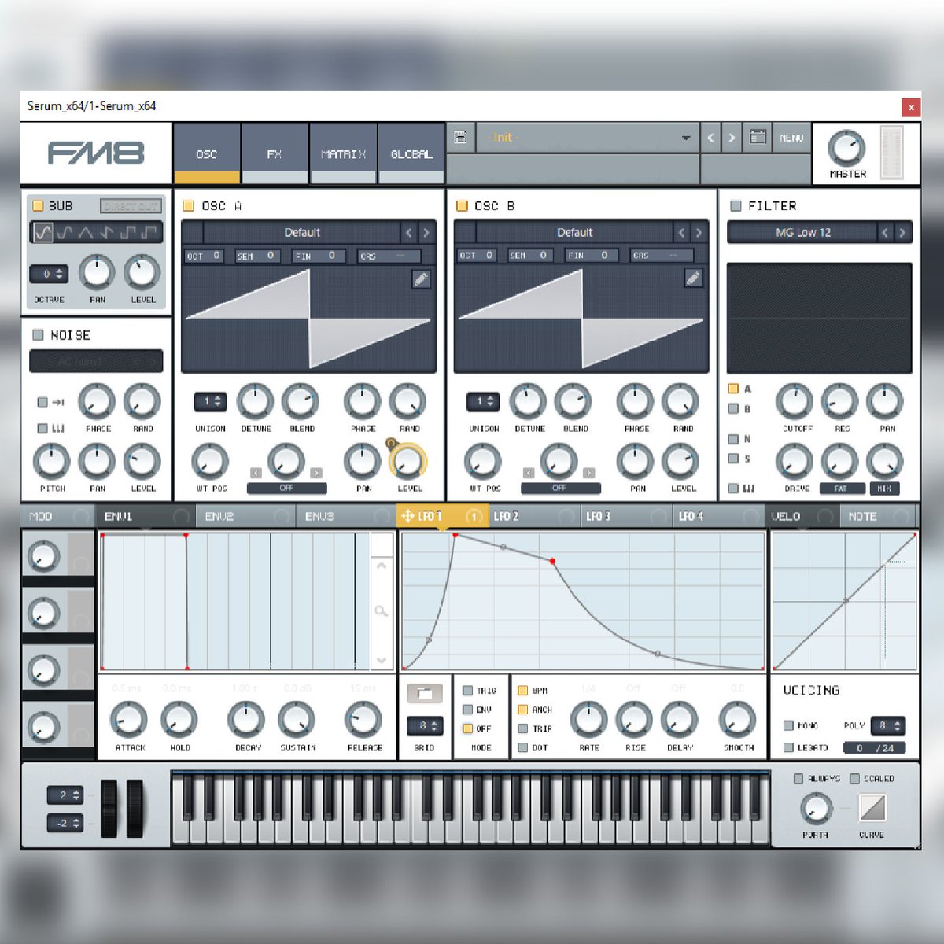
Task: Adjust the sub OCTAVE stepper
Action: (49, 274)
